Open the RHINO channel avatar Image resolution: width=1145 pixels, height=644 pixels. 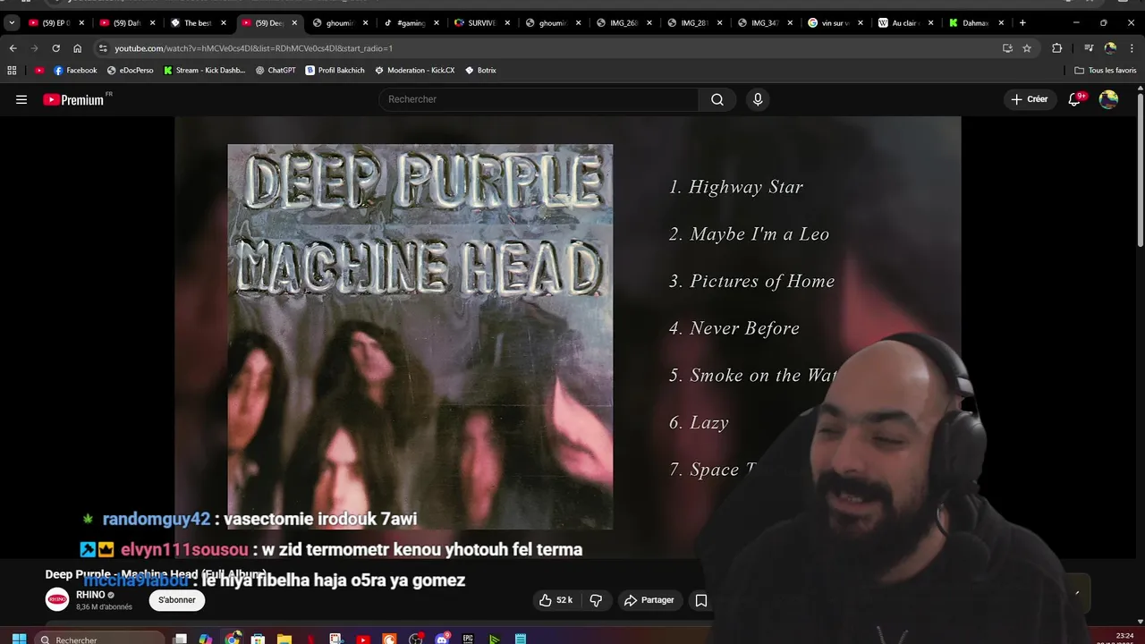click(57, 600)
